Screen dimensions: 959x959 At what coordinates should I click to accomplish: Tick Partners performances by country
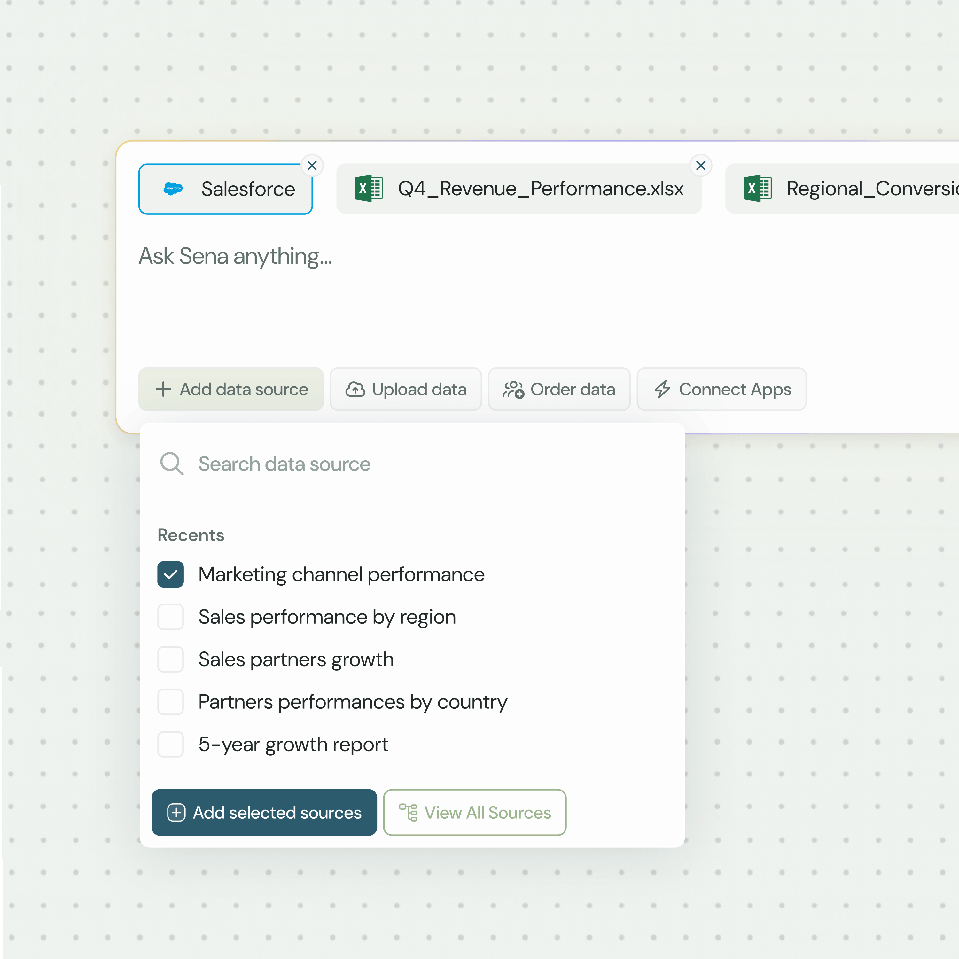pos(170,702)
